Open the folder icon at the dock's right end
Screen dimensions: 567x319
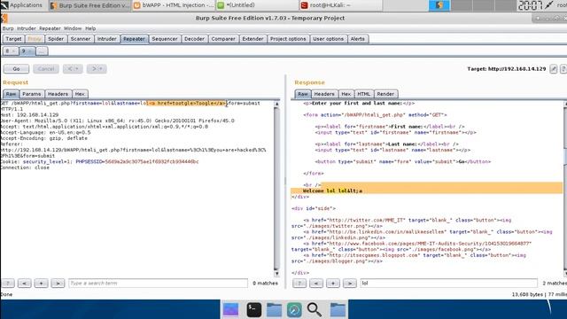pos(338,310)
